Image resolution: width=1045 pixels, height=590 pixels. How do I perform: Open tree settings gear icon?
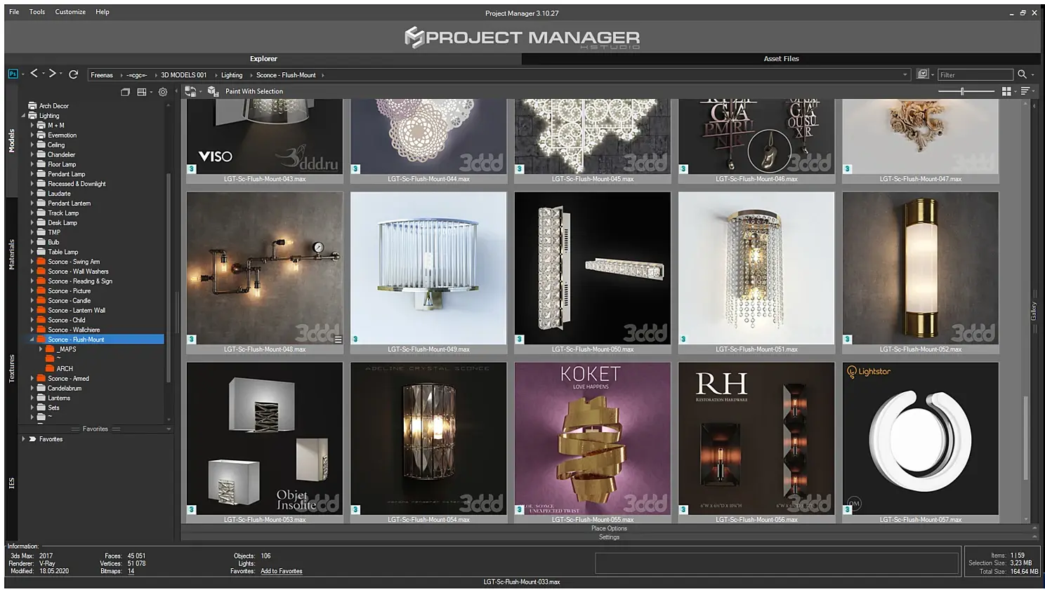tap(163, 92)
